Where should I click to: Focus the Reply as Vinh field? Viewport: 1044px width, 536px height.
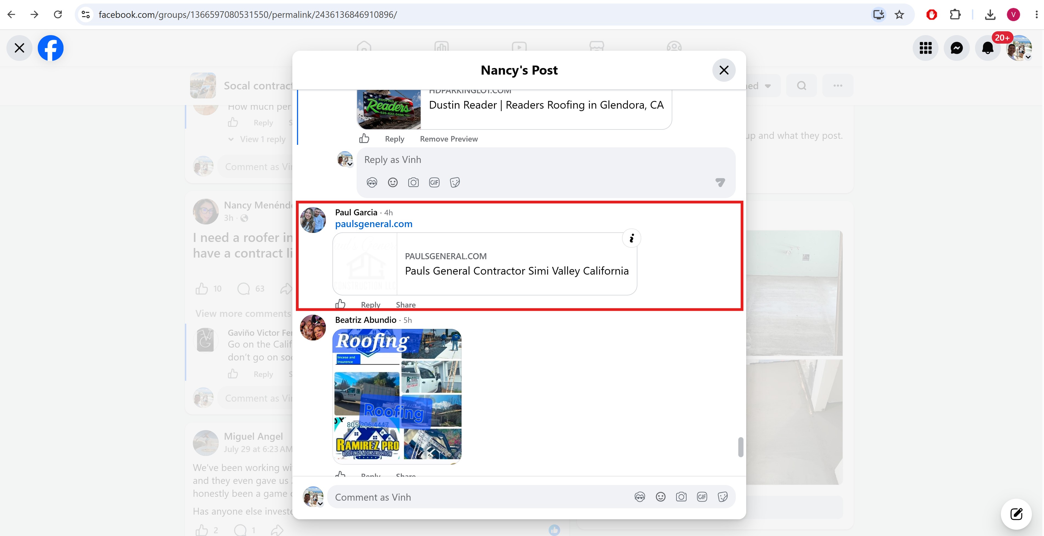click(x=546, y=160)
